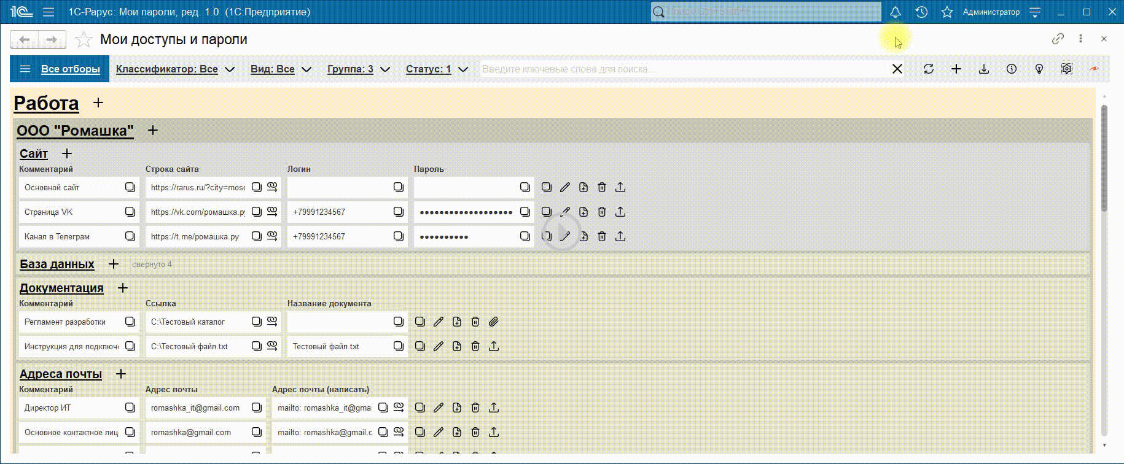Copy link to this form

pos(1058,39)
